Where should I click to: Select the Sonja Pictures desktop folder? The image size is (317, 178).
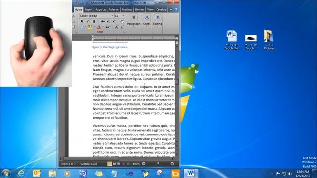point(269,40)
